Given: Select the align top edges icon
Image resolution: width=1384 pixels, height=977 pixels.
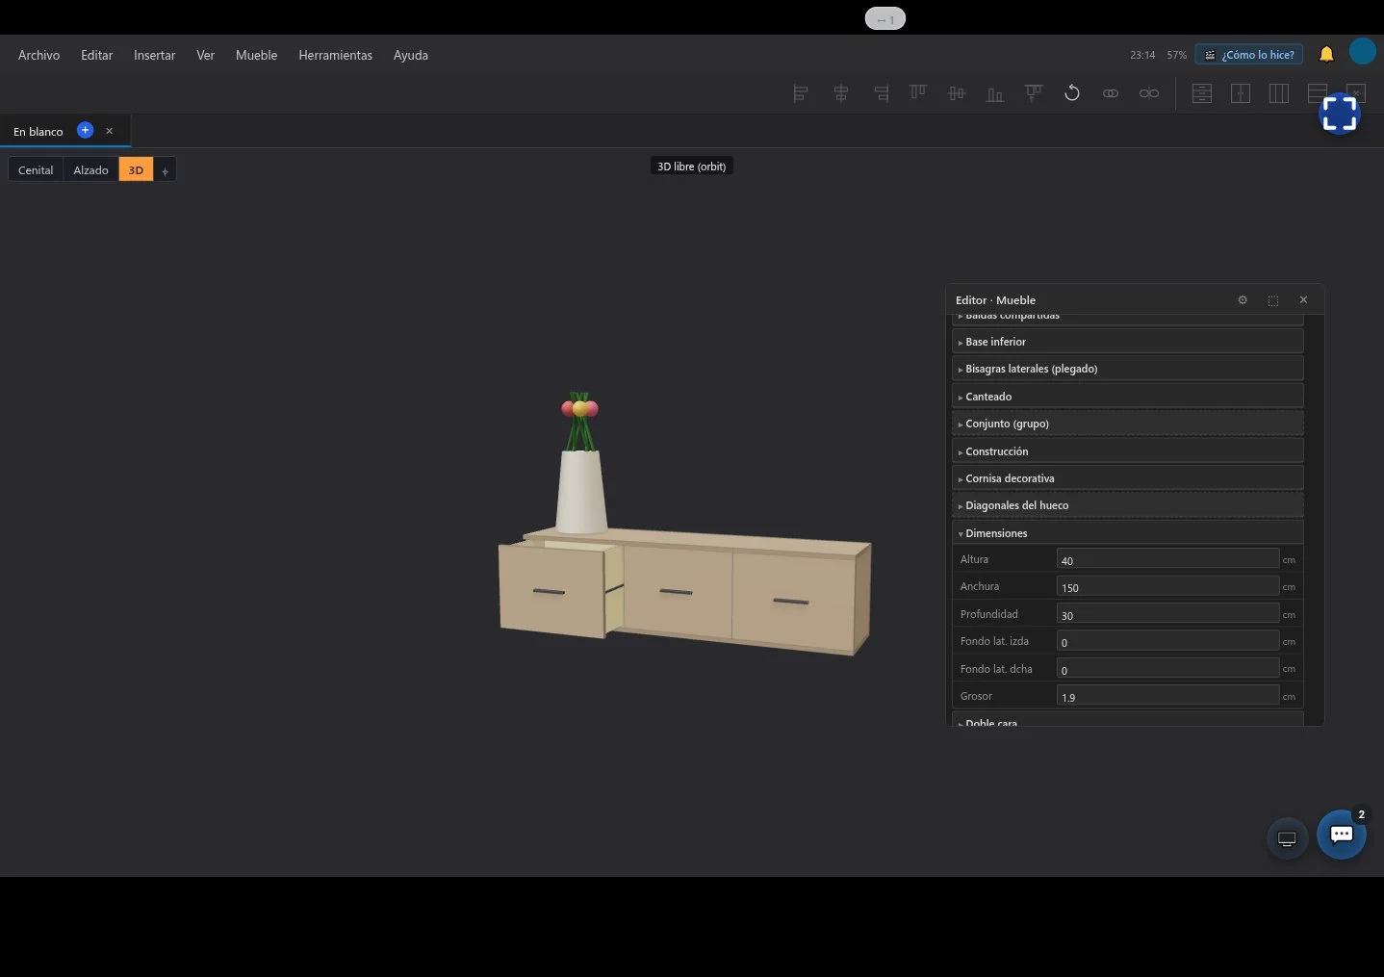Looking at the screenshot, I should click(918, 93).
